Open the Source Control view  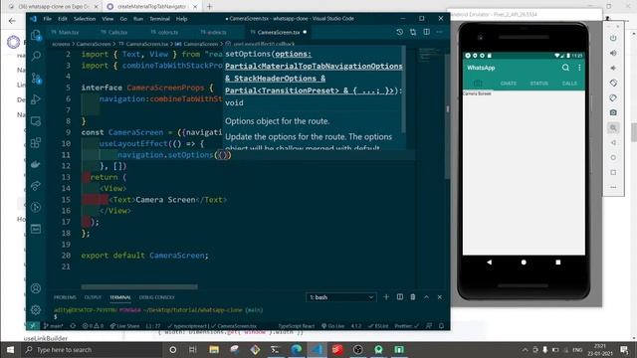(x=36, y=78)
